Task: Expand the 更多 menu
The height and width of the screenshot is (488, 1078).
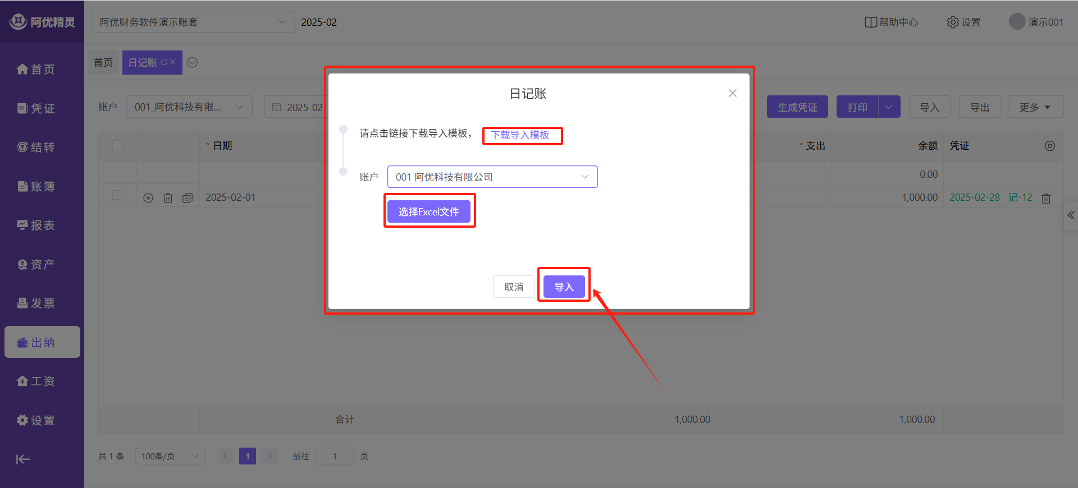Action: click(x=1035, y=107)
